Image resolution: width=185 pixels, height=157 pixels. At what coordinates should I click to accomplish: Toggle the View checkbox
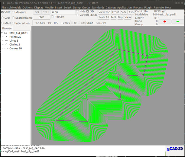point(77,15)
